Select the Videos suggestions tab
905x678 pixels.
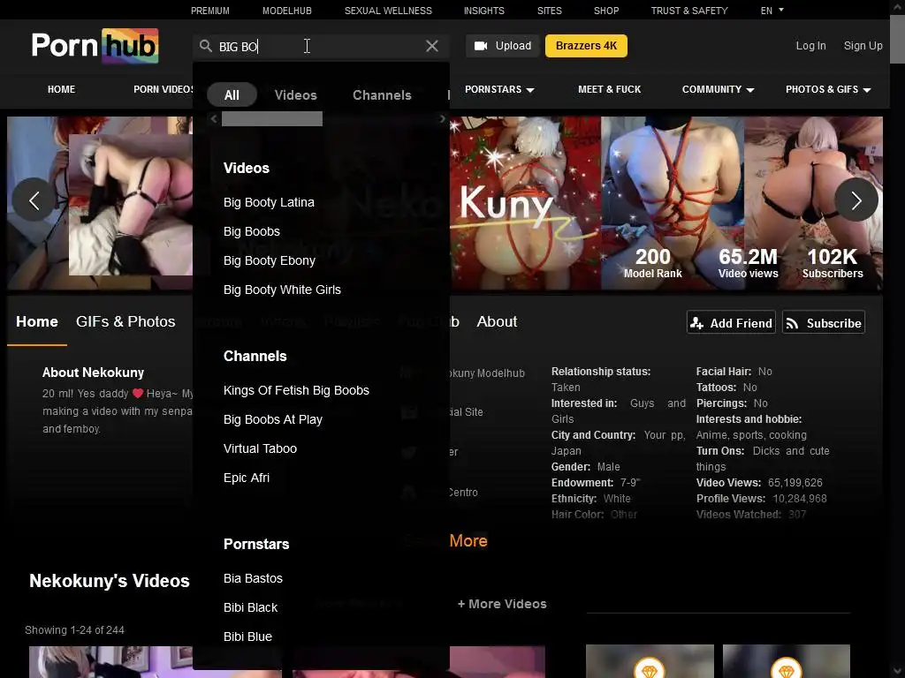click(x=295, y=95)
